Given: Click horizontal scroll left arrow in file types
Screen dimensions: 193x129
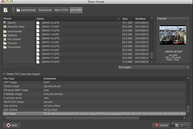Looking at the screenshot, I should [4, 118].
